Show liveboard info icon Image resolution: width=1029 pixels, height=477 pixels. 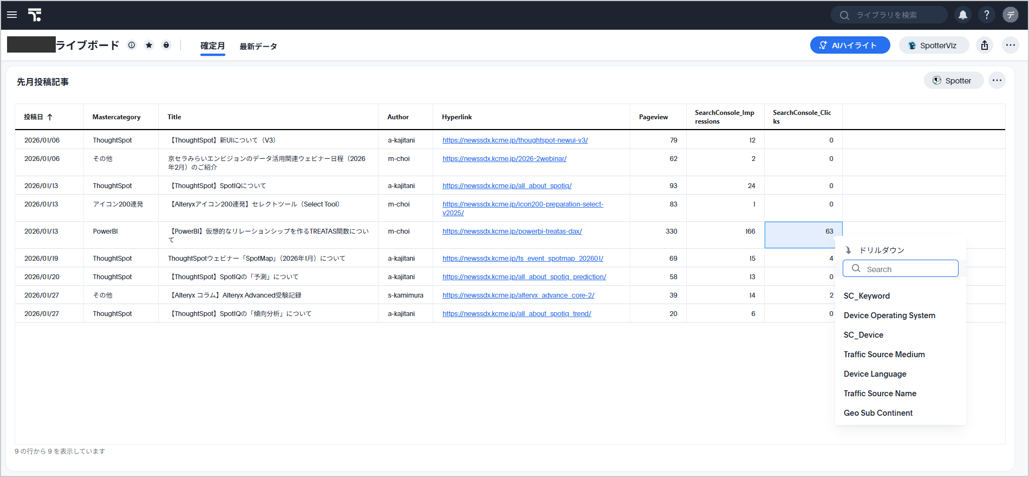pos(132,45)
